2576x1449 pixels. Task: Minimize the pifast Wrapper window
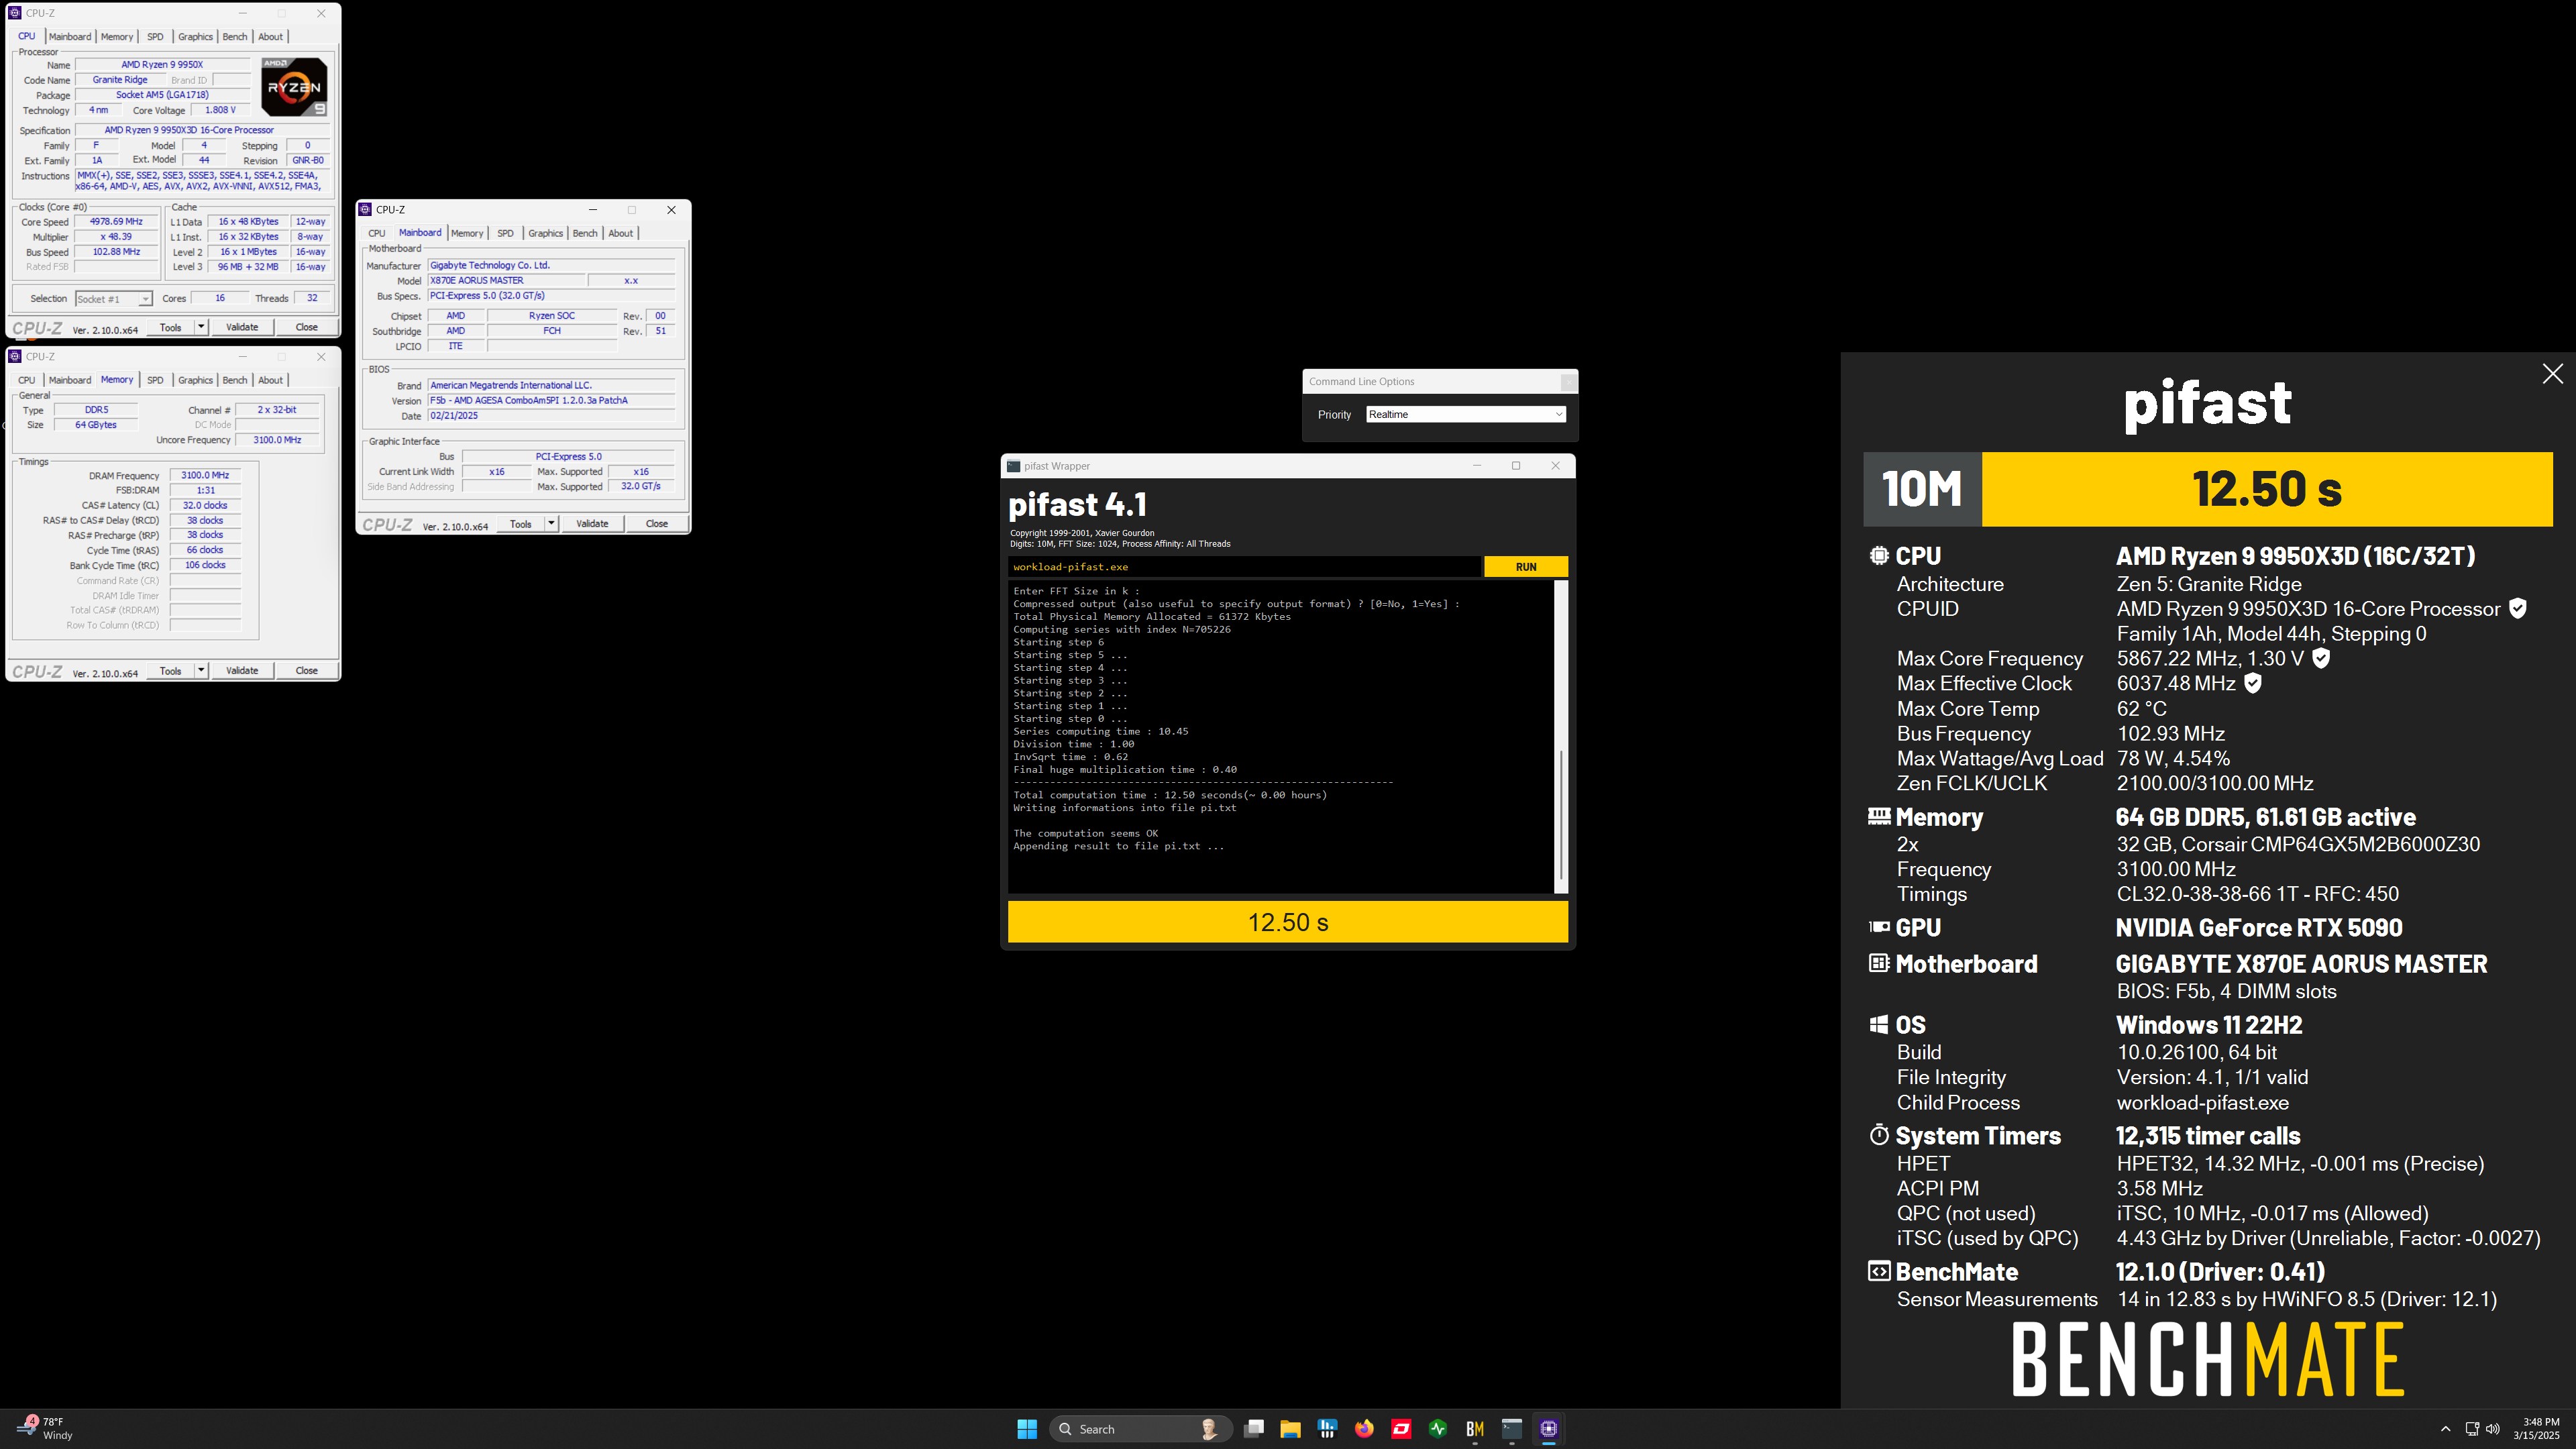click(1476, 466)
